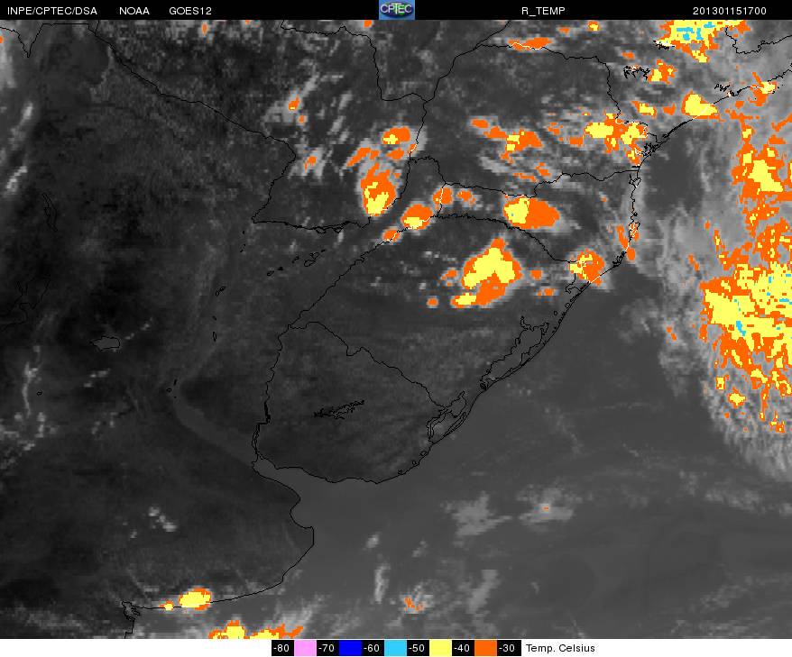Click the pink color swatch after -80
The image size is (792, 657).
[x=305, y=648]
